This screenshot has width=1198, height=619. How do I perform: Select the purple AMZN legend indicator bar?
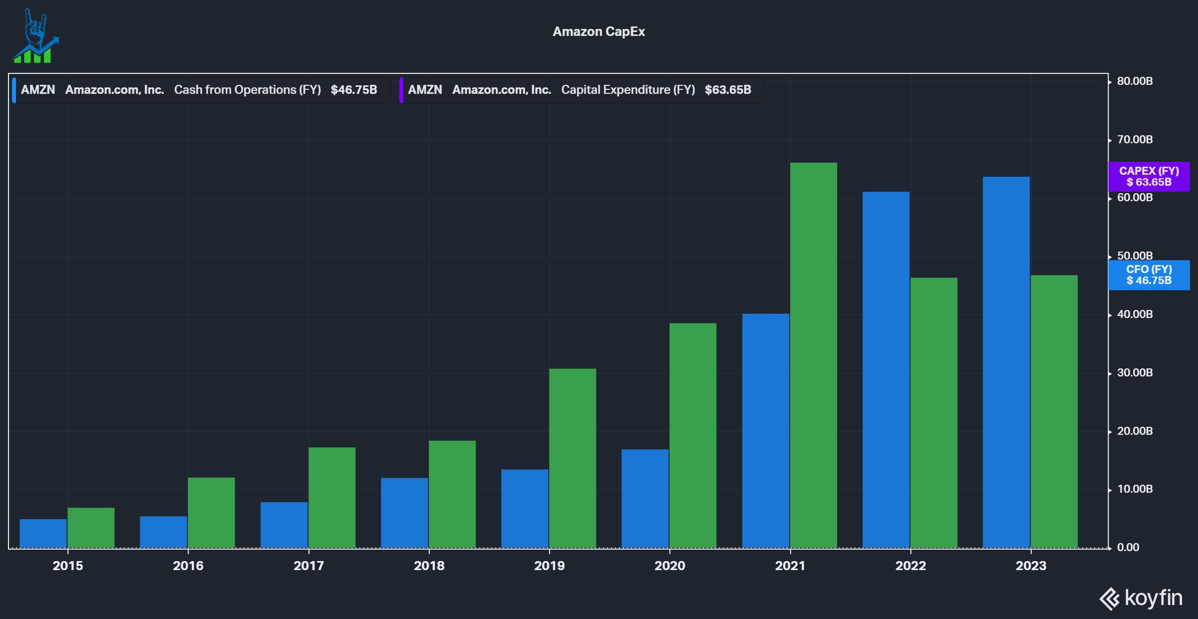click(402, 90)
